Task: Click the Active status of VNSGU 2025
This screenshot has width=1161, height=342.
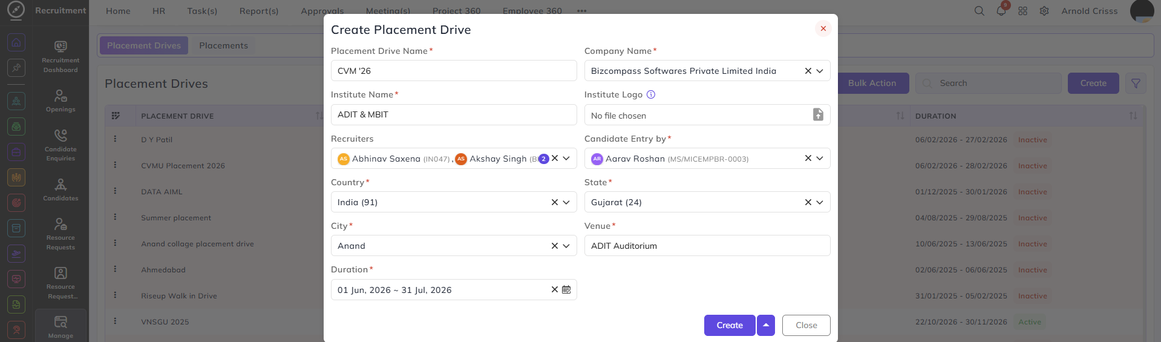Action: coord(1030,322)
